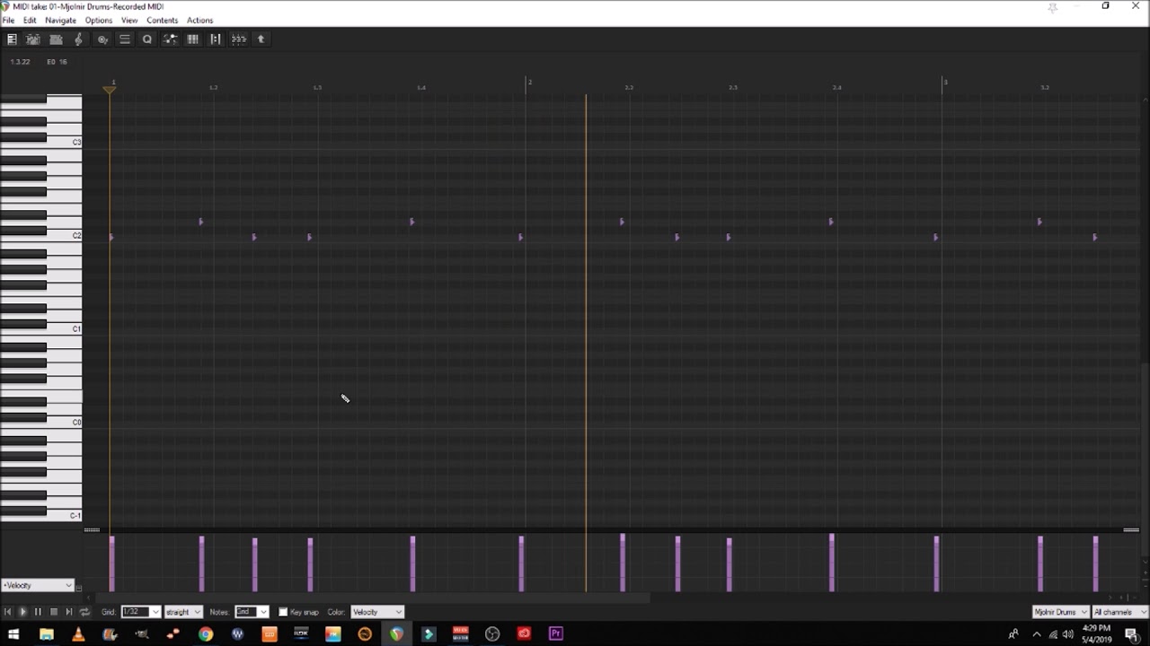Open the Actions menu

pyautogui.click(x=199, y=20)
